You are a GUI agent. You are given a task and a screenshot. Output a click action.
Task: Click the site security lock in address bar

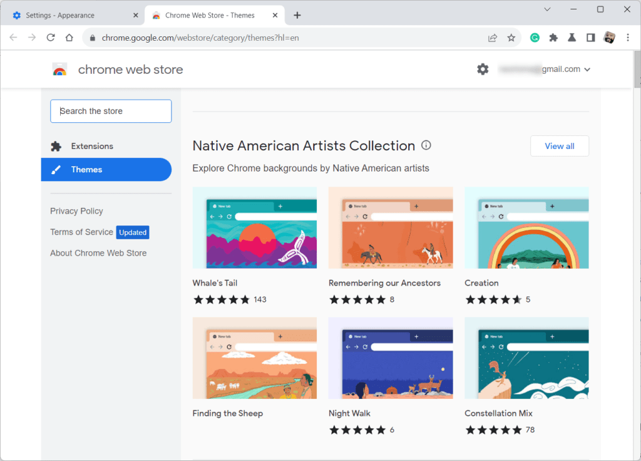click(x=92, y=38)
